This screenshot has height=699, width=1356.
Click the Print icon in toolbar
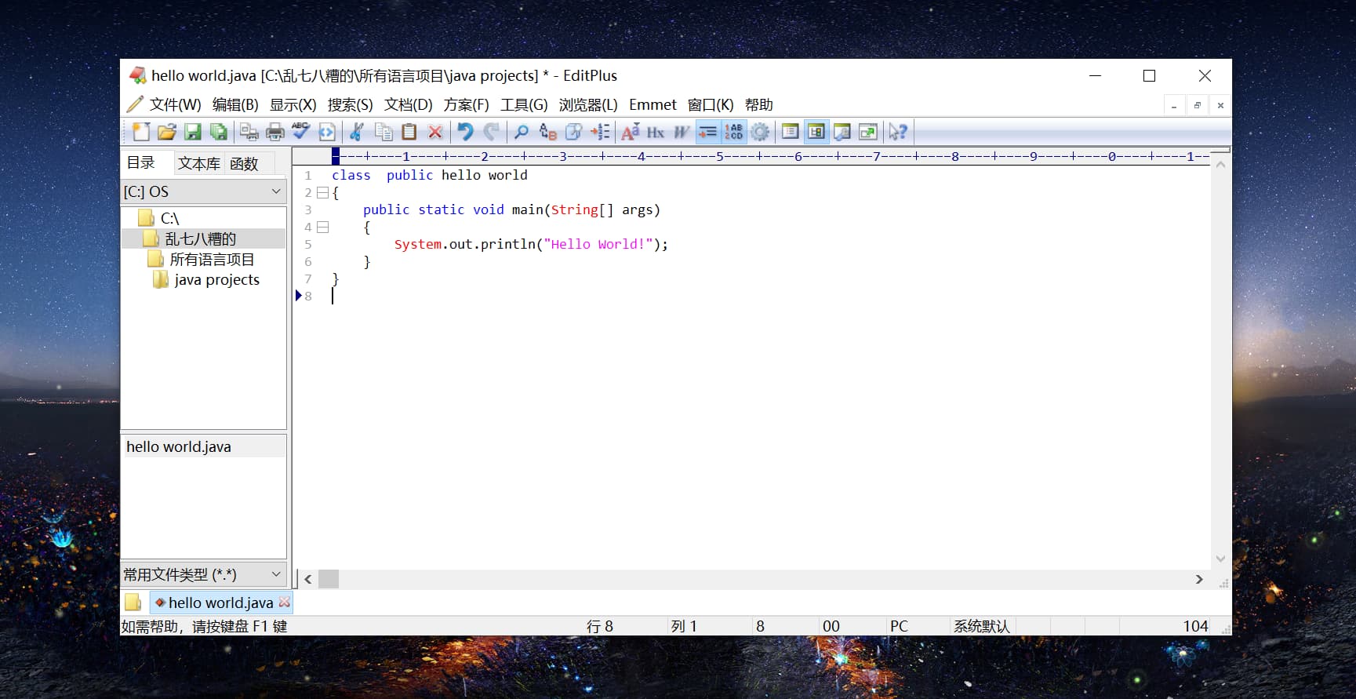[x=274, y=132]
